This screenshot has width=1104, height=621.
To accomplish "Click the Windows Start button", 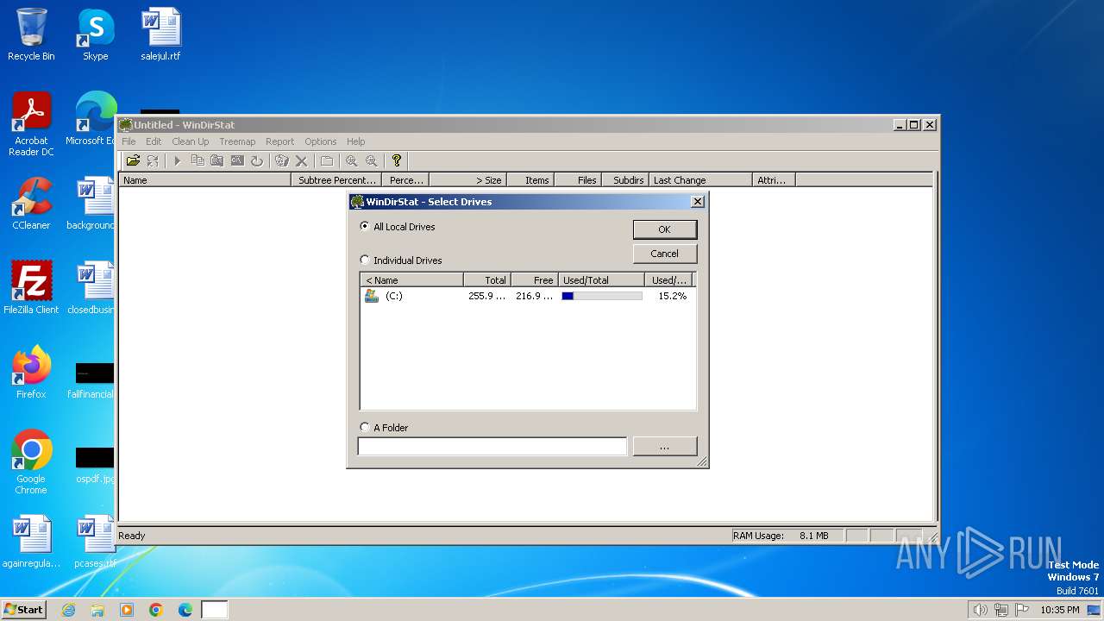I will [24, 609].
